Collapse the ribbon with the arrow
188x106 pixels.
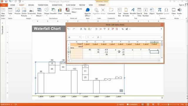point(186,18)
